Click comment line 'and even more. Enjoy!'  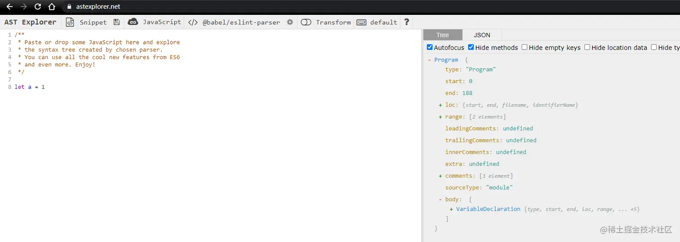pyautogui.click(x=60, y=64)
